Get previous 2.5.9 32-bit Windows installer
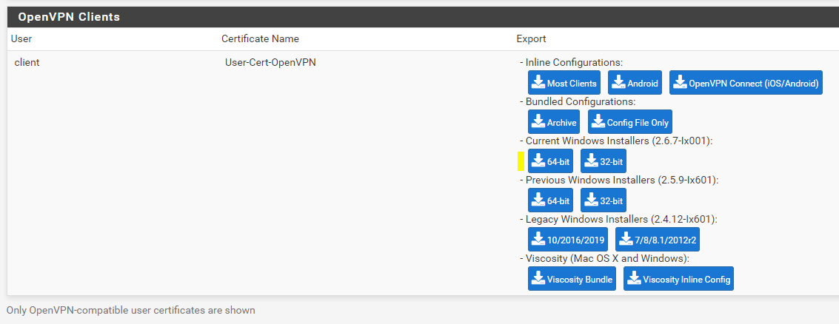Viewport: 839px width, 324px height. (x=603, y=200)
